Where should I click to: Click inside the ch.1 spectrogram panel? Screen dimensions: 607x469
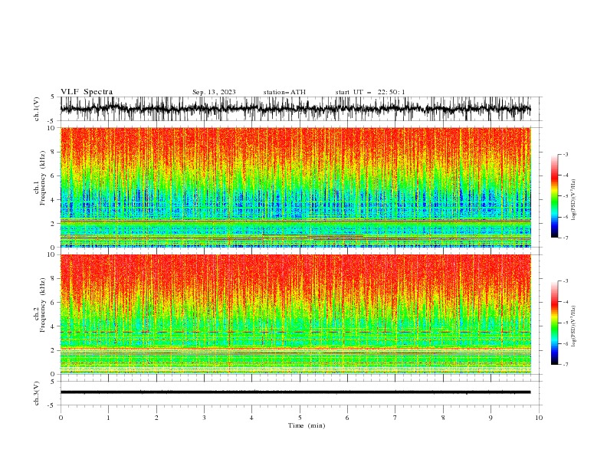295,187
